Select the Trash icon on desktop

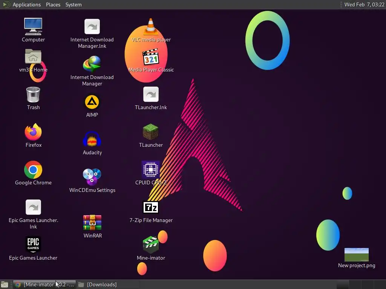pyautogui.click(x=33, y=94)
